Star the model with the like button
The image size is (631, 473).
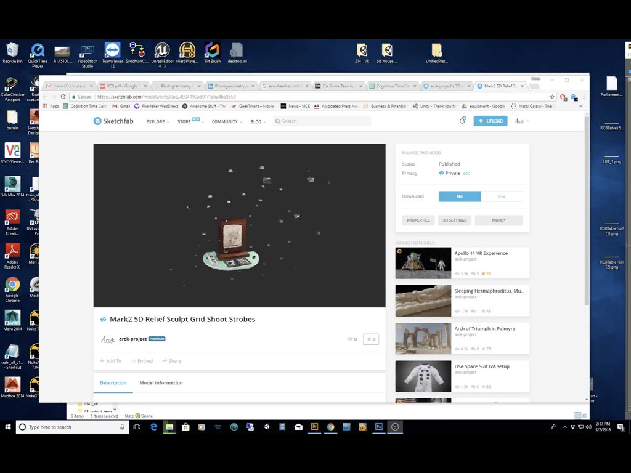coord(370,339)
